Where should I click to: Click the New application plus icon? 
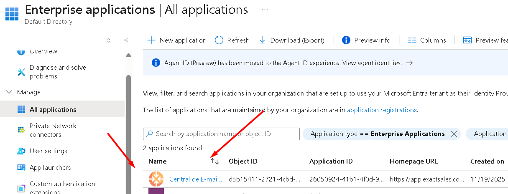point(151,40)
